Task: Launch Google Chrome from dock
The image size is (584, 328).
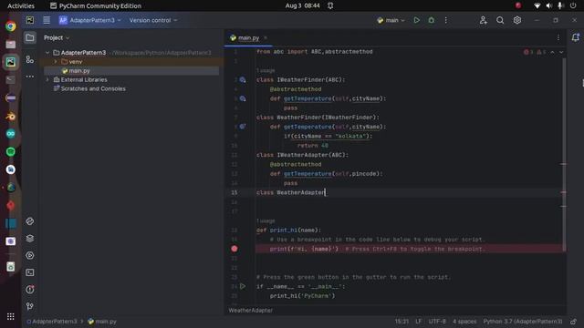Action: pyautogui.click(x=10, y=26)
